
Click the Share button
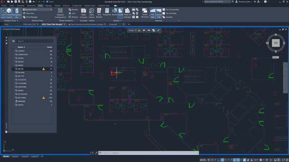[50, 2]
